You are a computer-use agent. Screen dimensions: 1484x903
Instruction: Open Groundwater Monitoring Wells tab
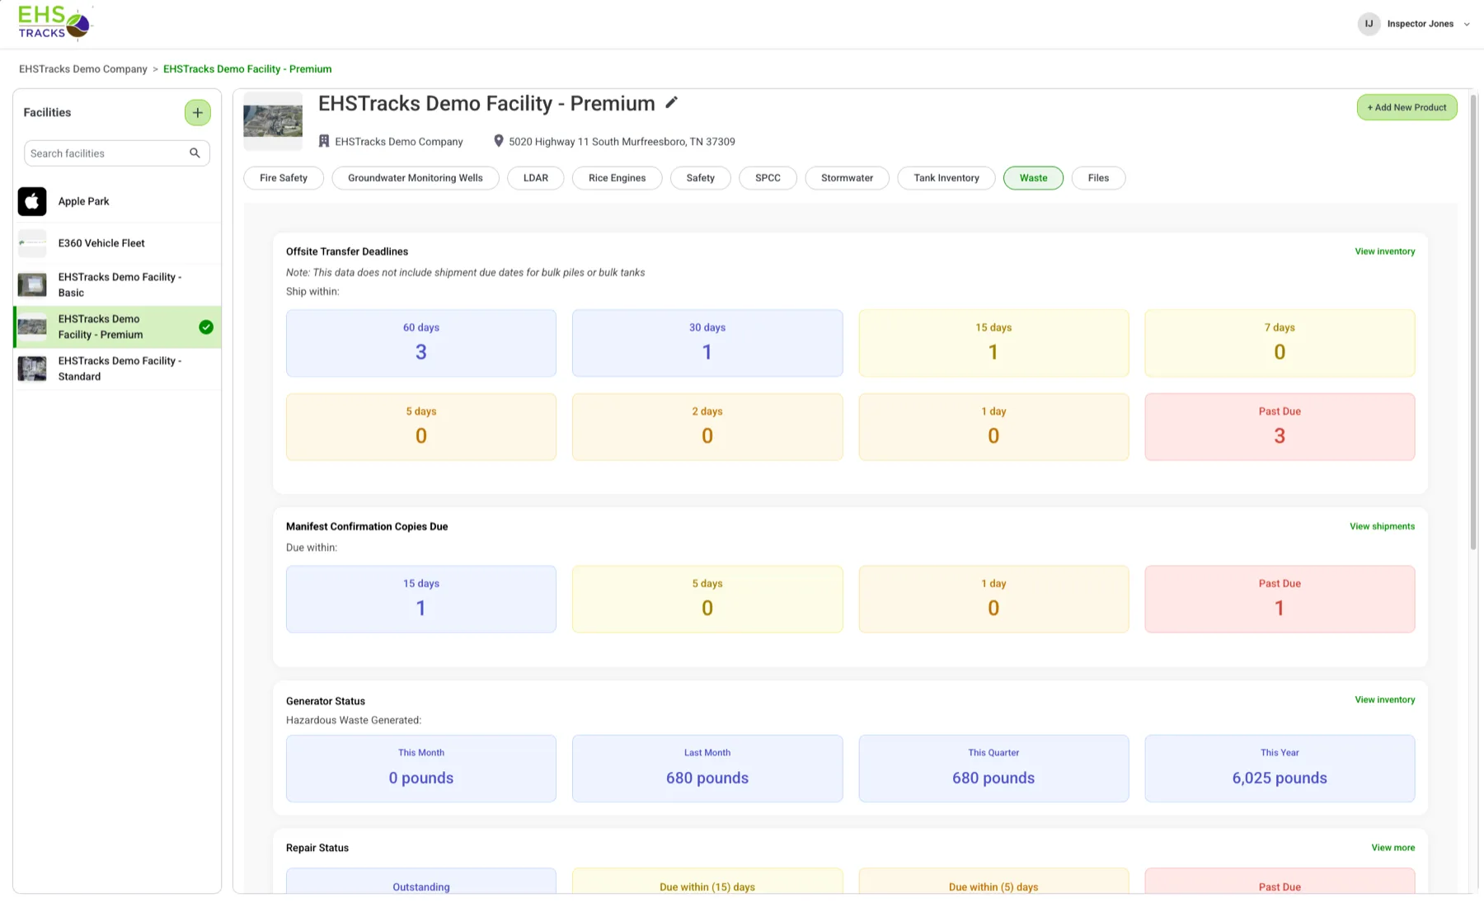click(416, 178)
